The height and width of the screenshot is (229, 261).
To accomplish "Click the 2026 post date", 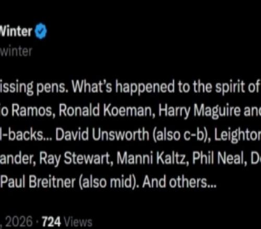I will (19, 222).
